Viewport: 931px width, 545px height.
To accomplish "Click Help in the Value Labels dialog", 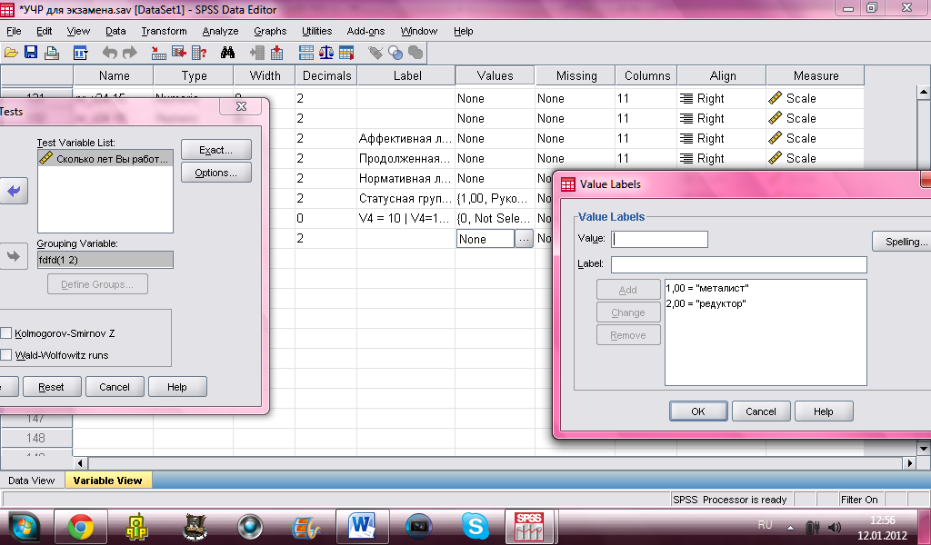I will point(824,411).
